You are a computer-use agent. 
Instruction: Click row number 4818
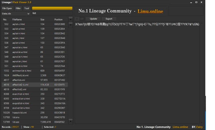point(6,85)
